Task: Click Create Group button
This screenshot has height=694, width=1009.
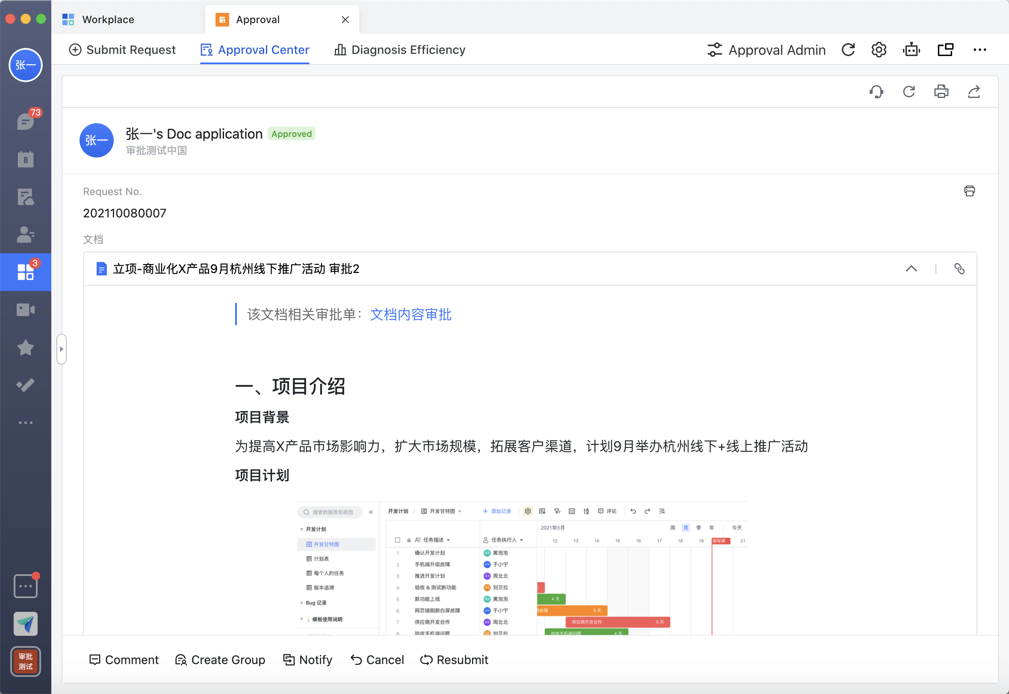Action: (x=220, y=660)
